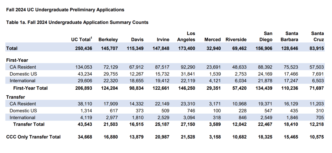This screenshot has width=332, height=153.
Task: Click the 'Transfer Total' row label
Action: pos(29,124)
